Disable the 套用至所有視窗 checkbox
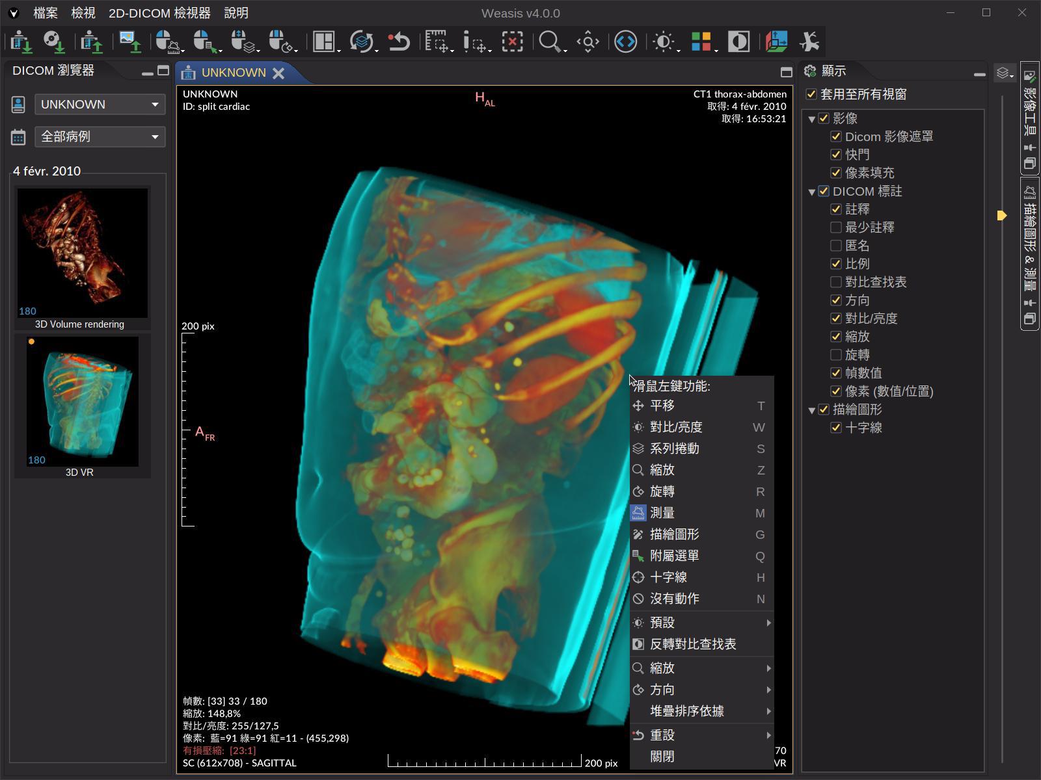 coord(811,94)
